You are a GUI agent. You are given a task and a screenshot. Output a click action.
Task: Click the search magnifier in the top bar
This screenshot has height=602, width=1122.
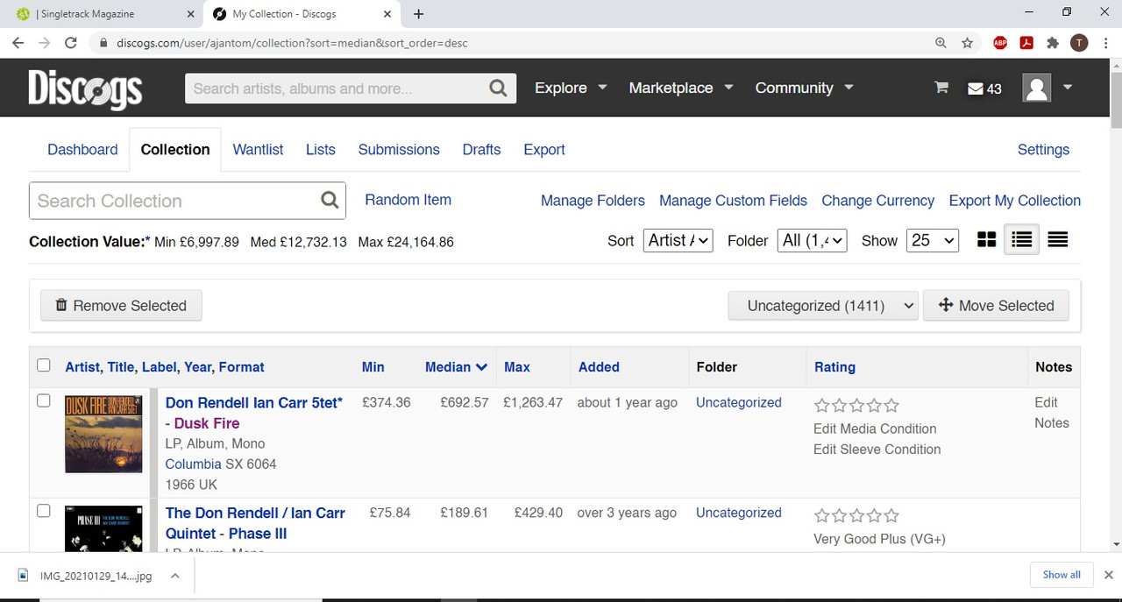point(498,88)
